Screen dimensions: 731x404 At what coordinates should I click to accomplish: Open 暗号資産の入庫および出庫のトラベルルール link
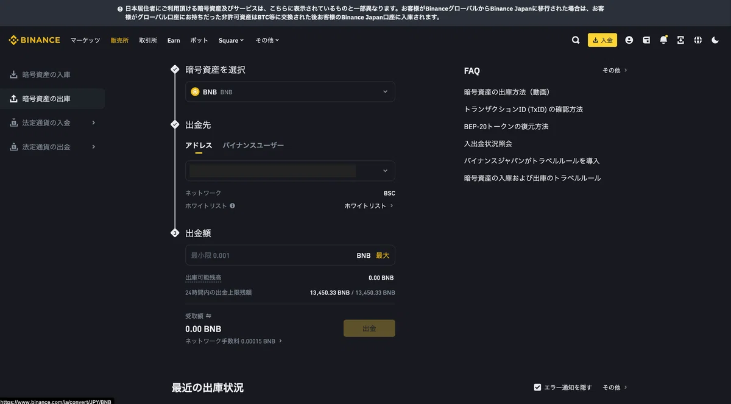(x=532, y=178)
